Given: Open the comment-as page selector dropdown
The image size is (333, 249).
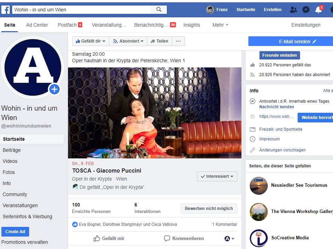Looking at the screenshot, I should (229, 239).
